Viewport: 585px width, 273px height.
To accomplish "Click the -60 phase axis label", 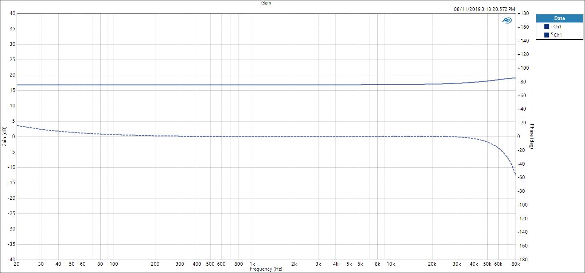I will (x=521, y=177).
